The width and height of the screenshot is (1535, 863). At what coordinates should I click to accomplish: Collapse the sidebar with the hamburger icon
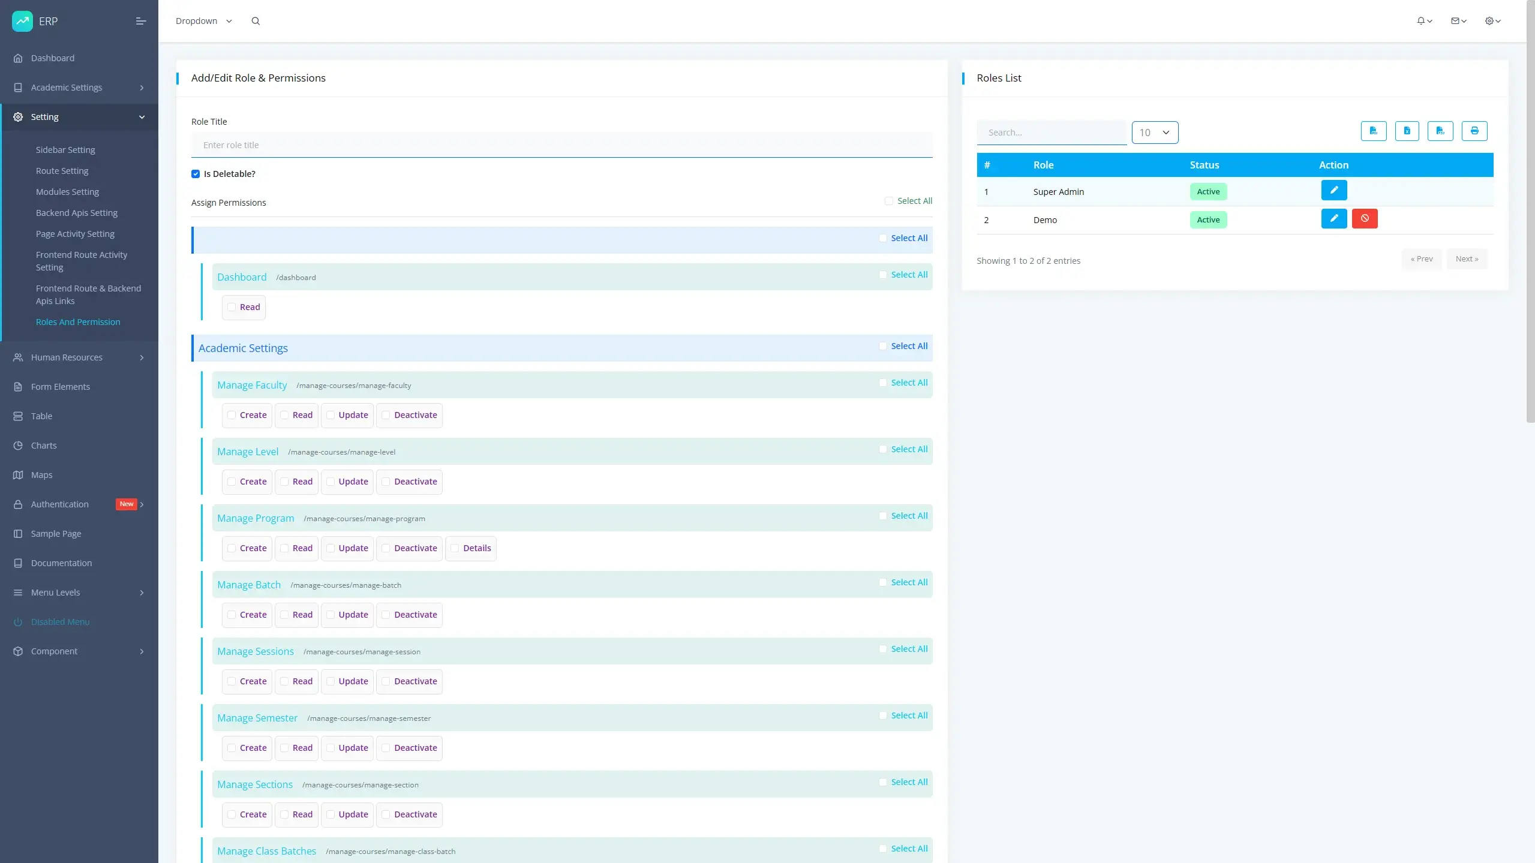tap(141, 21)
